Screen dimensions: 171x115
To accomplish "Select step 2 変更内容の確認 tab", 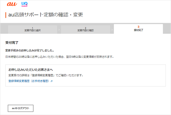I will (85, 29).
